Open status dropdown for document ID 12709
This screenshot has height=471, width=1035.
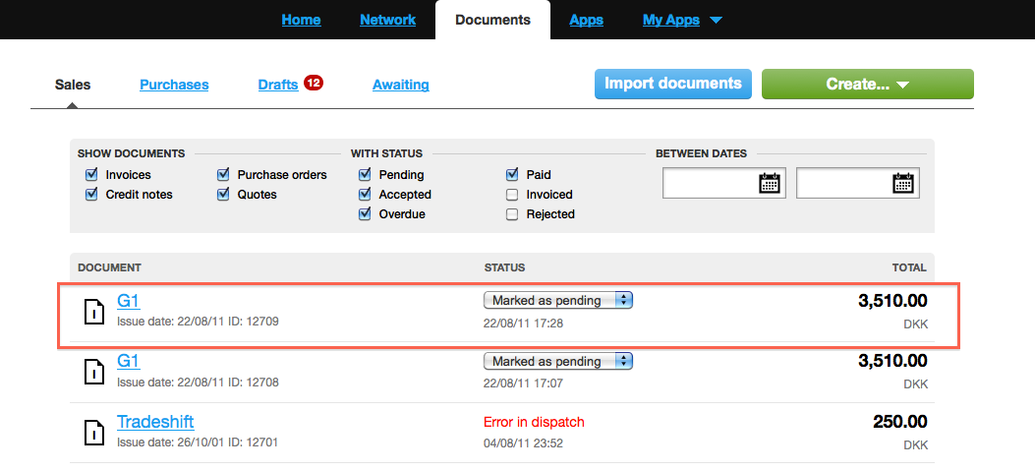[x=557, y=301]
